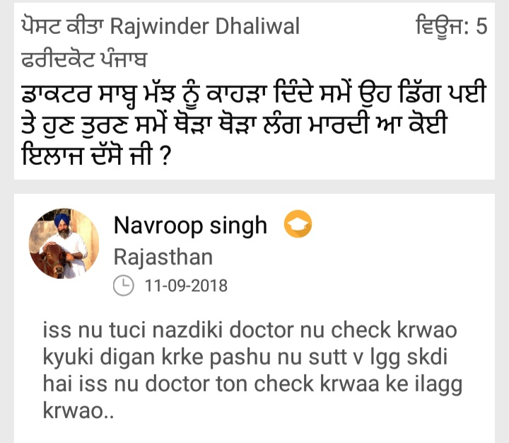Click the clock icon beside the date

click(x=123, y=286)
